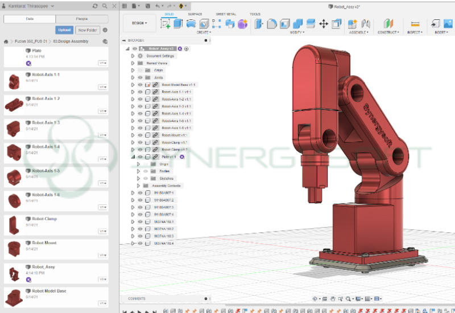Go to the home icon in breadcrumb
Image resolution: width=455 pixels, height=313 pixels.
[x=6, y=42]
